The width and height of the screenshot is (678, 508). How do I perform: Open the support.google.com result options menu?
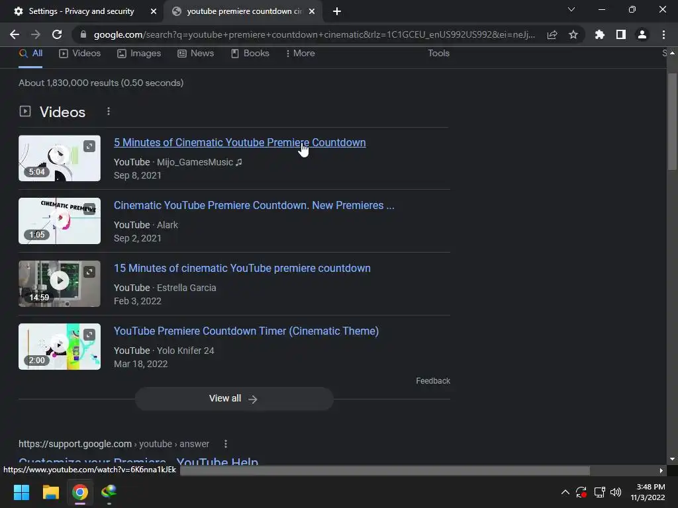click(x=226, y=444)
